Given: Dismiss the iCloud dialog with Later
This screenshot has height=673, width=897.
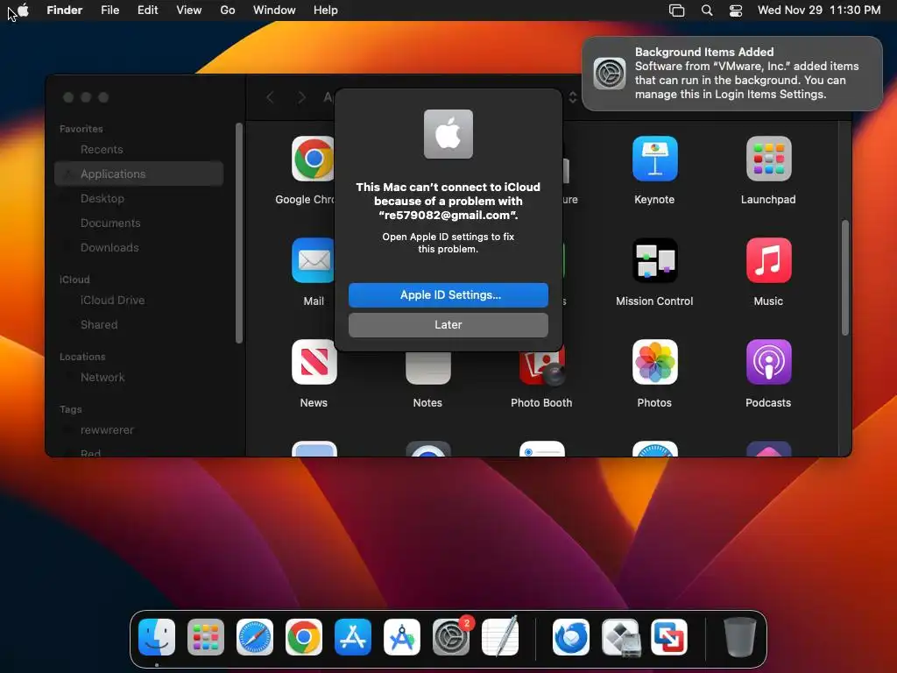Looking at the screenshot, I should pos(448,324).
